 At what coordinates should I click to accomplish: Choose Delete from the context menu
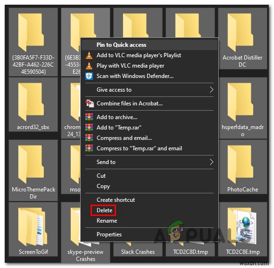click(149, 210)
